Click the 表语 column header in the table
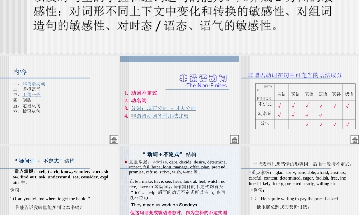Image resolution: width=359 pixels, height=215 pixels. (309, 94)
